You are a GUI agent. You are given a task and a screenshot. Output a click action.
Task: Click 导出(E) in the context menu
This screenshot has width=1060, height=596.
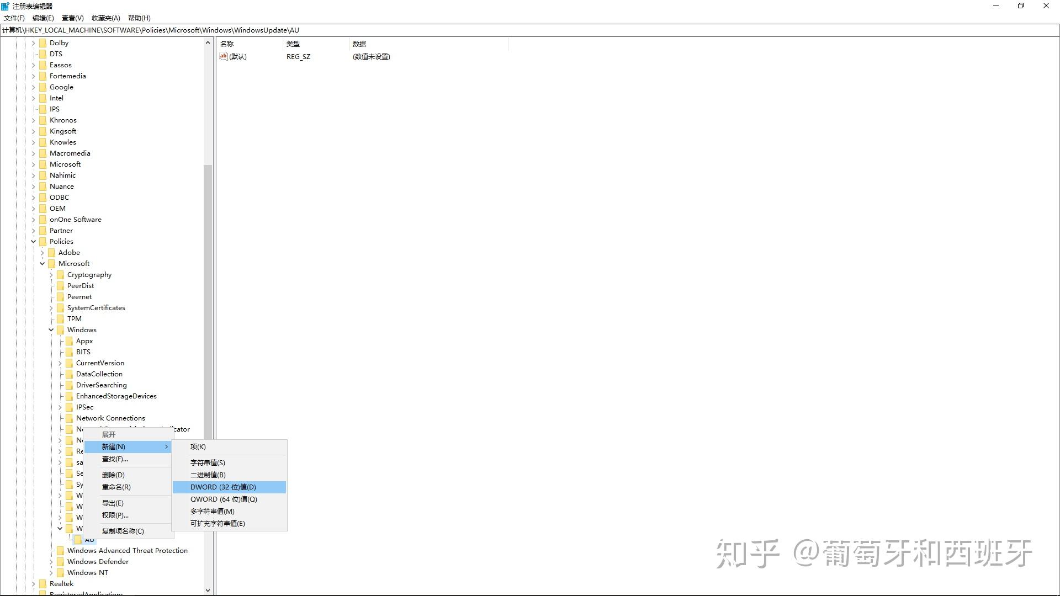112,503
